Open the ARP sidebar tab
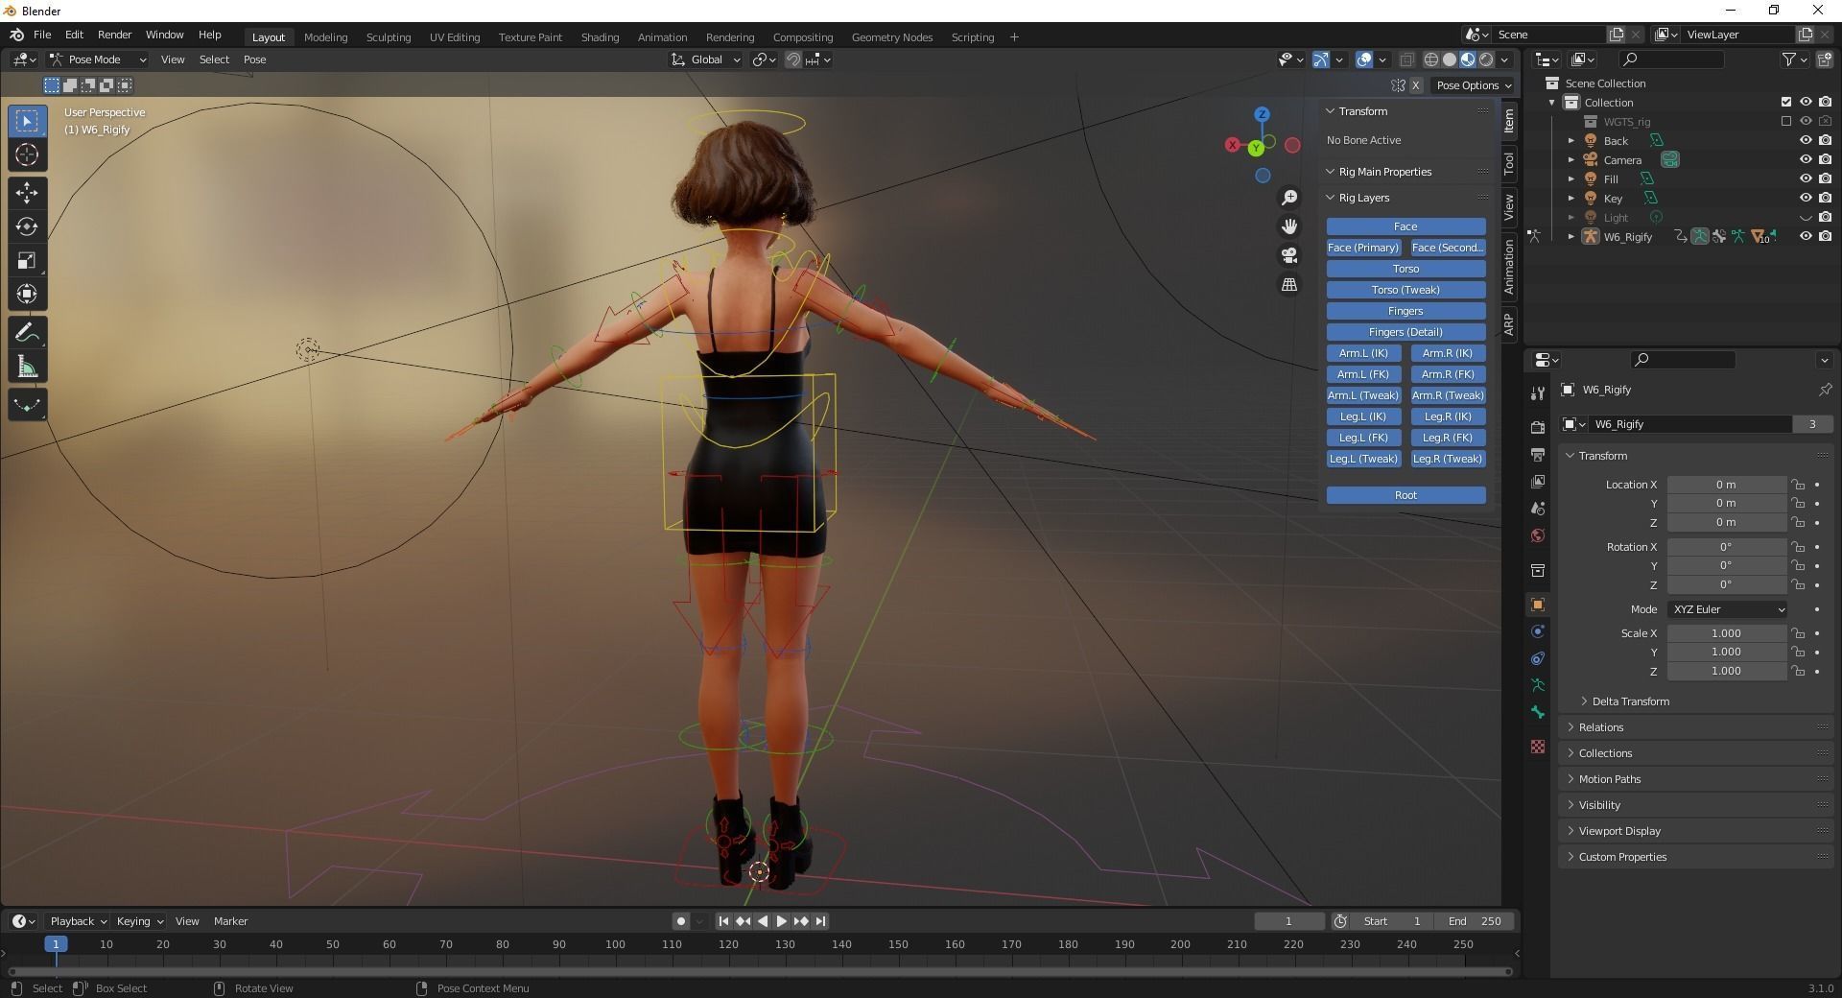This screenshot has height=998, width=1842. coord(1509,323)
